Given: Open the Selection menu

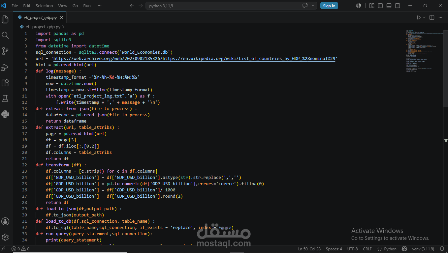Looking at the screenshot, I should (44, 6).
